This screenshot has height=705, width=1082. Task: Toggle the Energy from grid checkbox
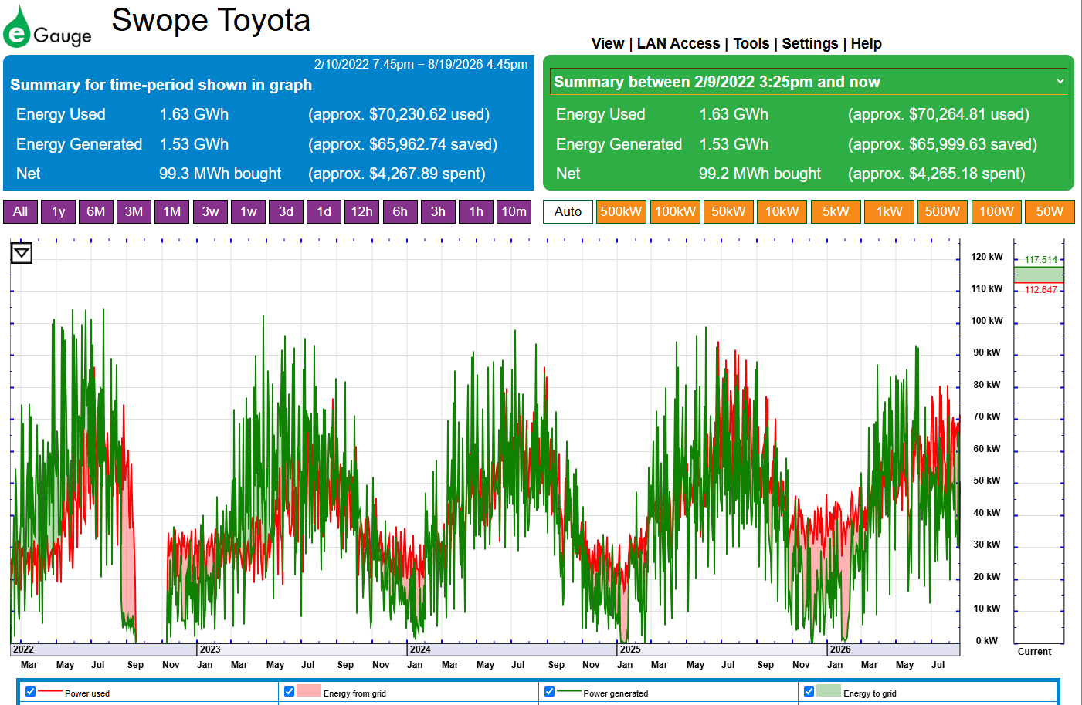point(290,692)
